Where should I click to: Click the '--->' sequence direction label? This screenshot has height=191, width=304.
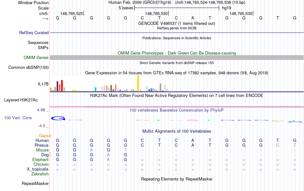(x=45, y=18)
